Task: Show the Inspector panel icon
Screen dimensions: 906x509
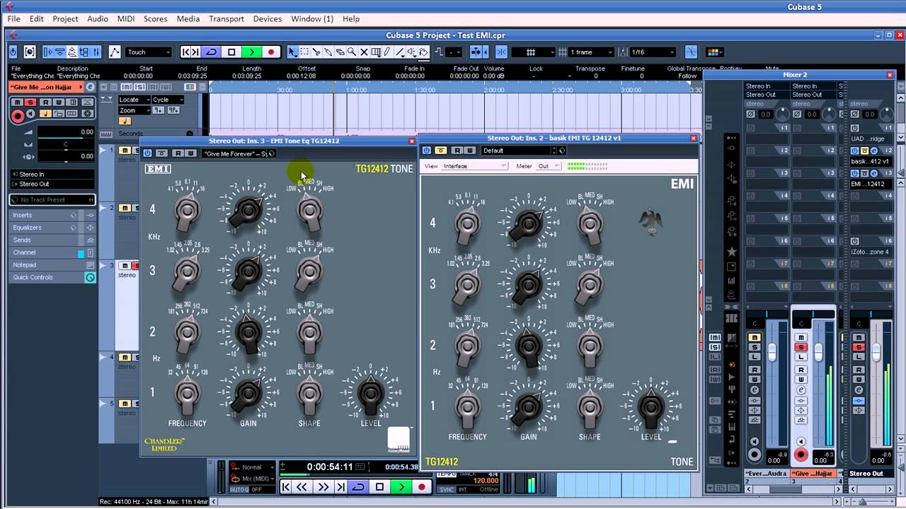Action: 47,52
